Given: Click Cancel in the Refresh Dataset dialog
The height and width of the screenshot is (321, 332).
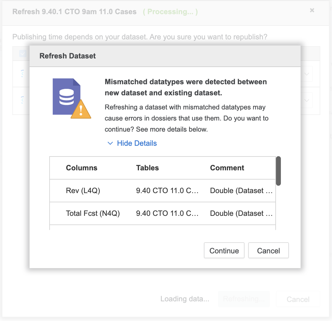Looking at the screenshot, I should coord(268,250).
